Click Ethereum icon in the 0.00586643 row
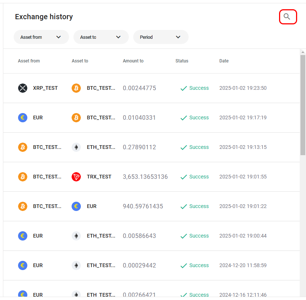Image resolution: width=306 pixels, height=300 pixels. 76,236
